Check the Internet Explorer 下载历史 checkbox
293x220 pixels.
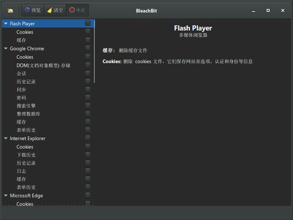click(87, 154)
